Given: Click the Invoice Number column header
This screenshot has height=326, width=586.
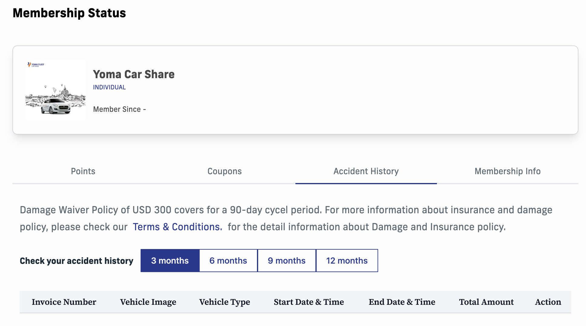Looking at the screenshot, I should [64, 302].
